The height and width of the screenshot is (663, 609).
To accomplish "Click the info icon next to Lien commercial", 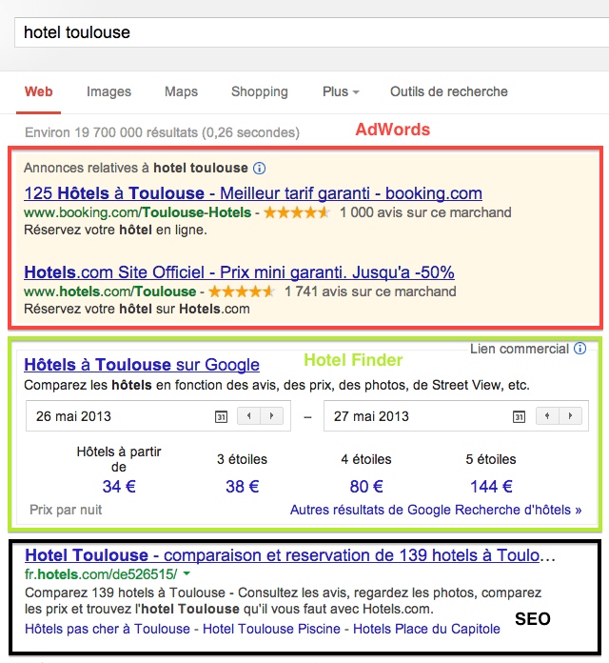I will pos(580,349).
